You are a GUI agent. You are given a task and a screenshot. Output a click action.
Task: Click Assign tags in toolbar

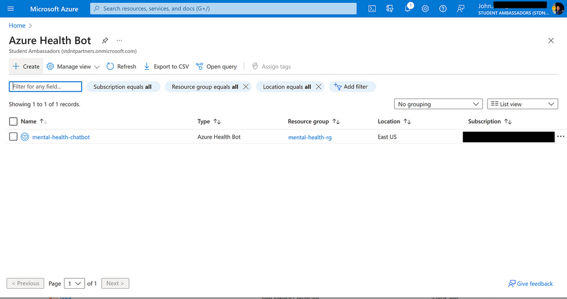click(271, 67)
